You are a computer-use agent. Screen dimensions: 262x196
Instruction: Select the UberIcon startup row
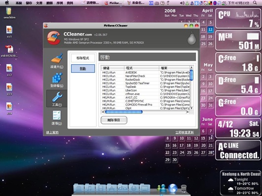point(145,90)
